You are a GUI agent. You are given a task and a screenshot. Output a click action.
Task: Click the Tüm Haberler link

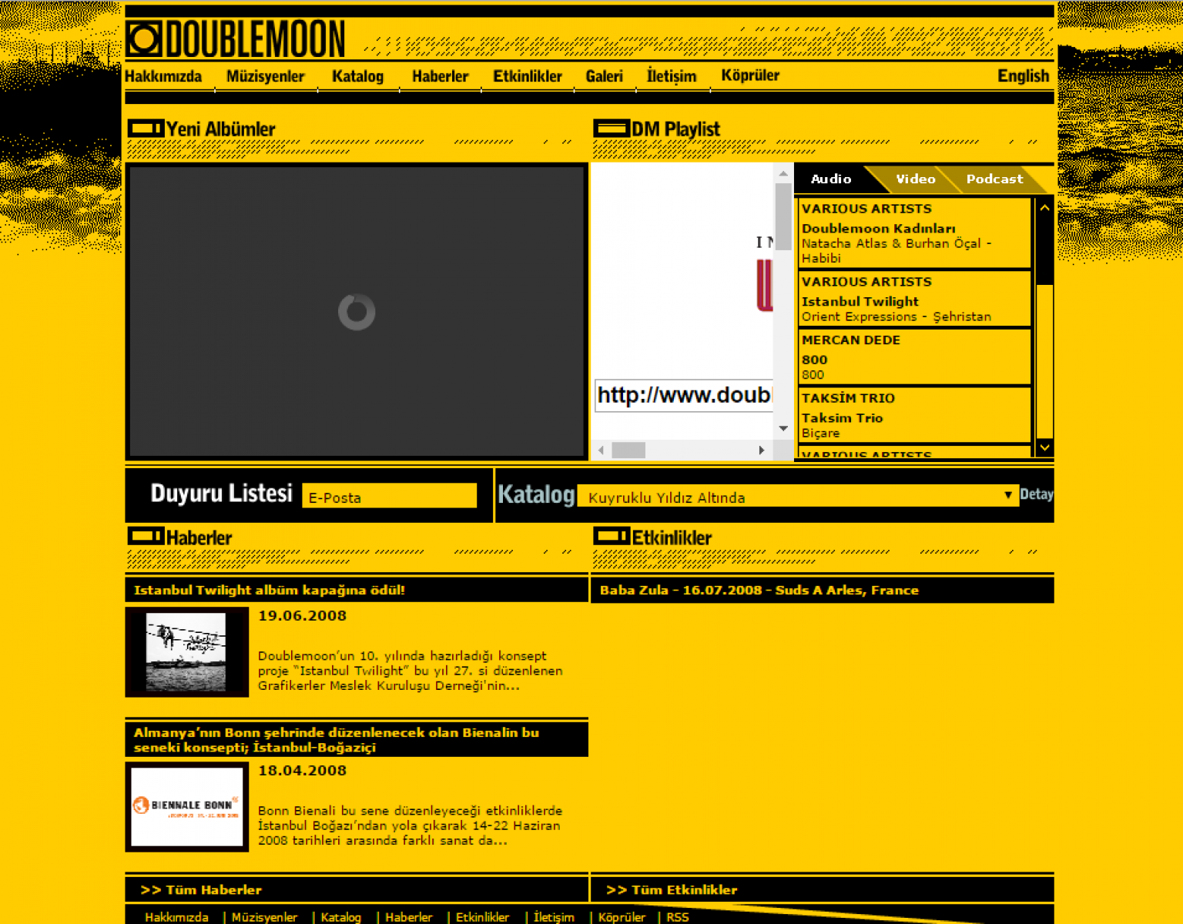pyautogui.click(x=201, y=889)
